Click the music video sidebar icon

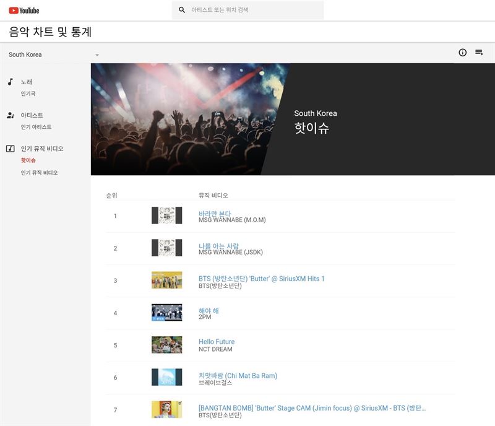[10, 149]
